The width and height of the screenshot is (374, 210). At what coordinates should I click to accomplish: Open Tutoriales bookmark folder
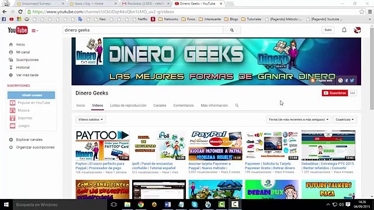point(251,19)
